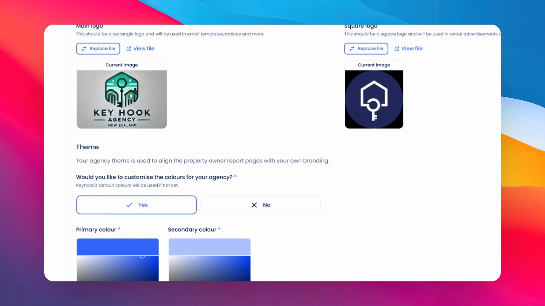This screenshot has width=545, height=306.
Task: Click 'Would you like to customise the colours' text
Action: (154, 177)
